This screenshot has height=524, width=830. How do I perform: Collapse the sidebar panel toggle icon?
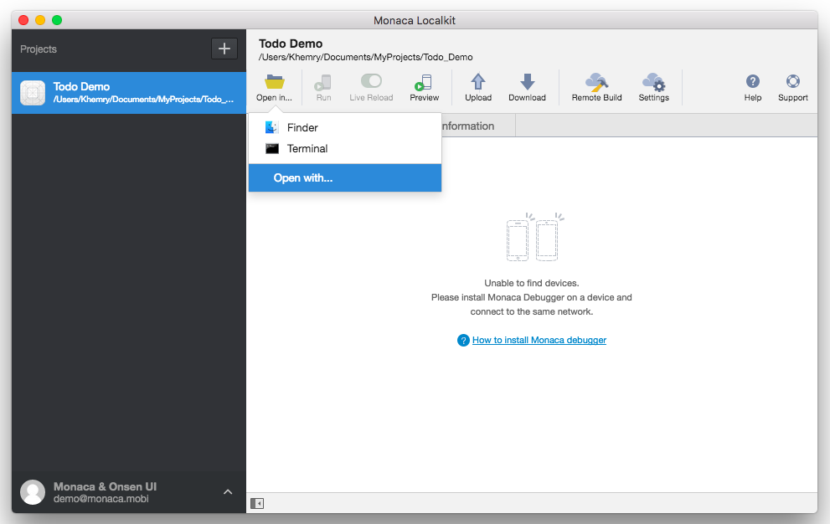257,503
